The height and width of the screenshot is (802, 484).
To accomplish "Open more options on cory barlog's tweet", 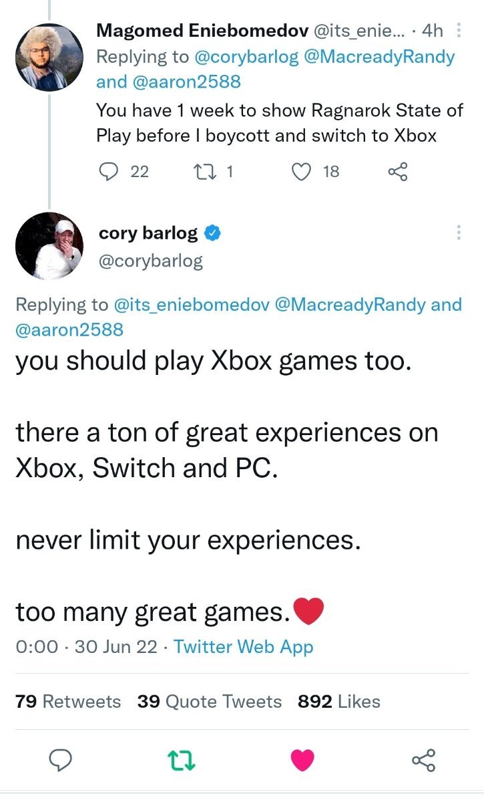I will click(x=458, y=233).
